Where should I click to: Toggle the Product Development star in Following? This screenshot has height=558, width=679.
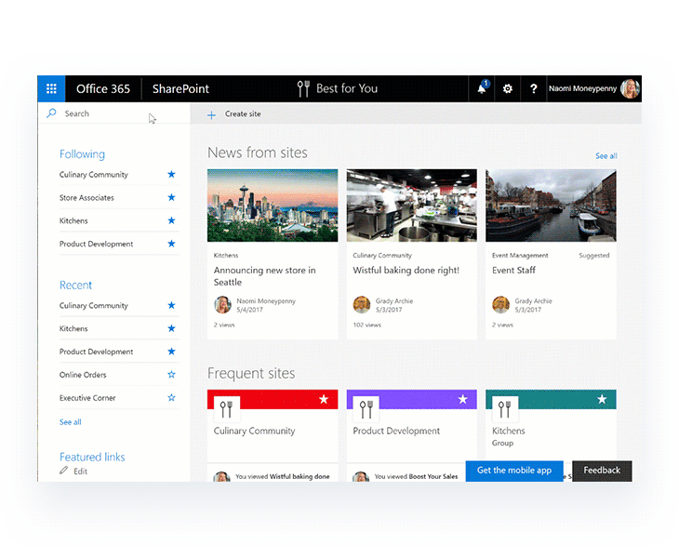click(x=171, y=244)
